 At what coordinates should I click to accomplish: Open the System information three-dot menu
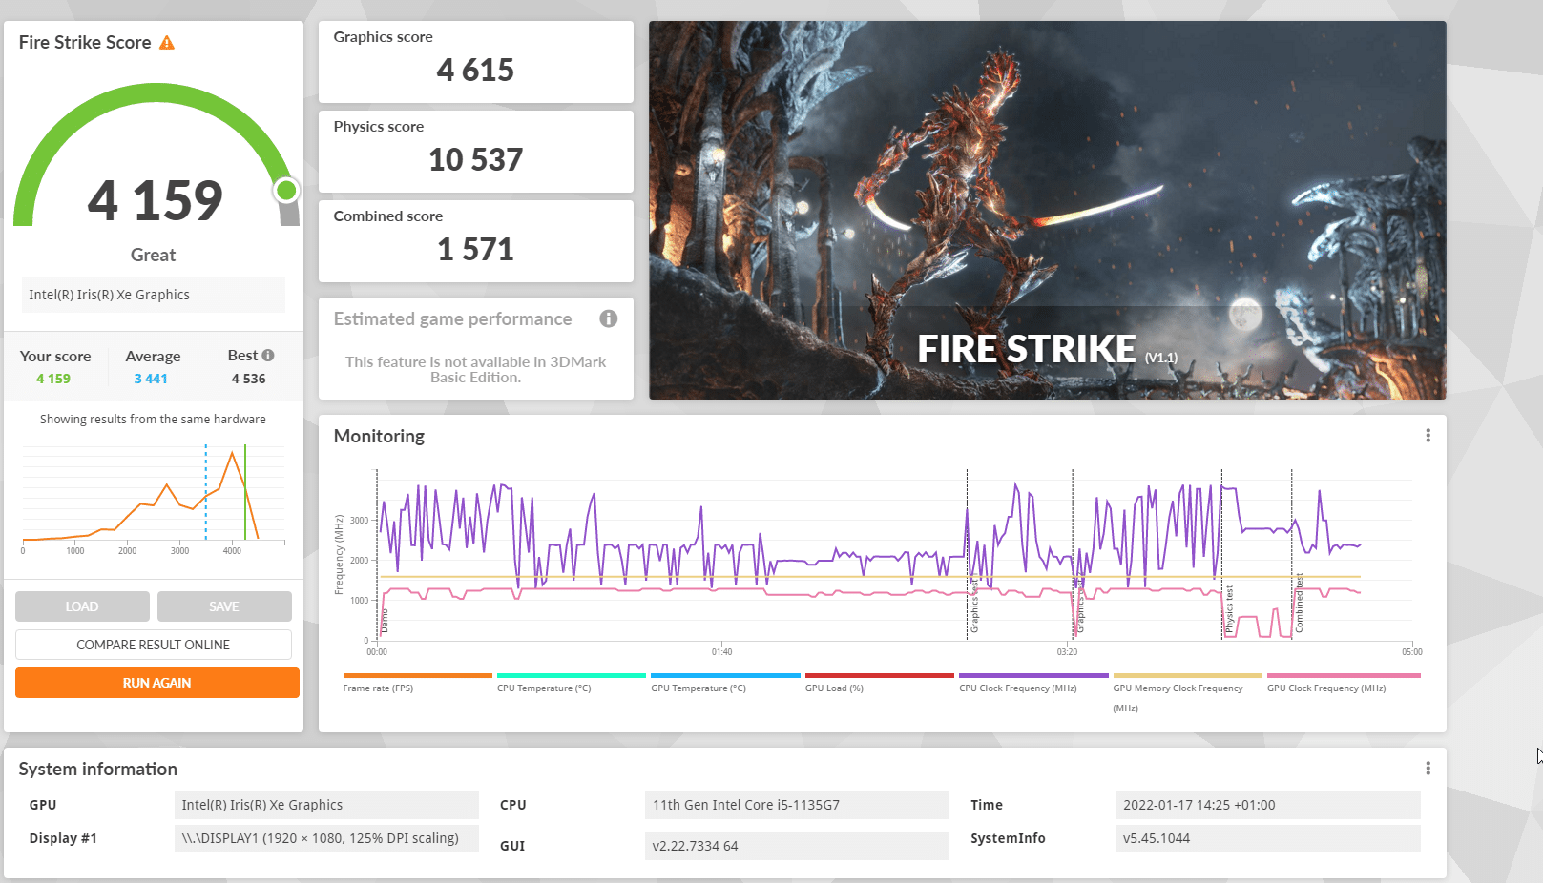1428,769
